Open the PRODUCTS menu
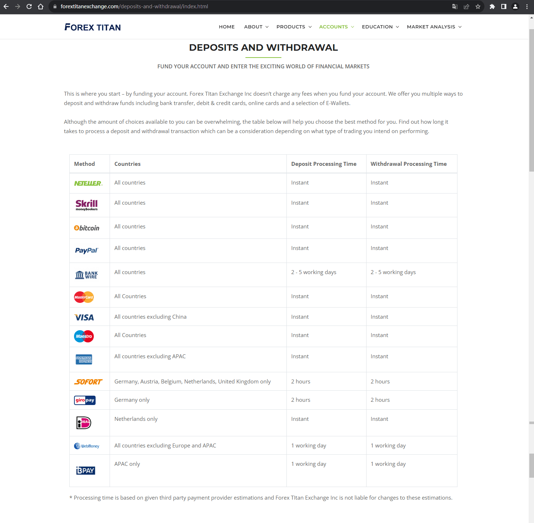Screen dimensions: 534x523 [291, 27]
